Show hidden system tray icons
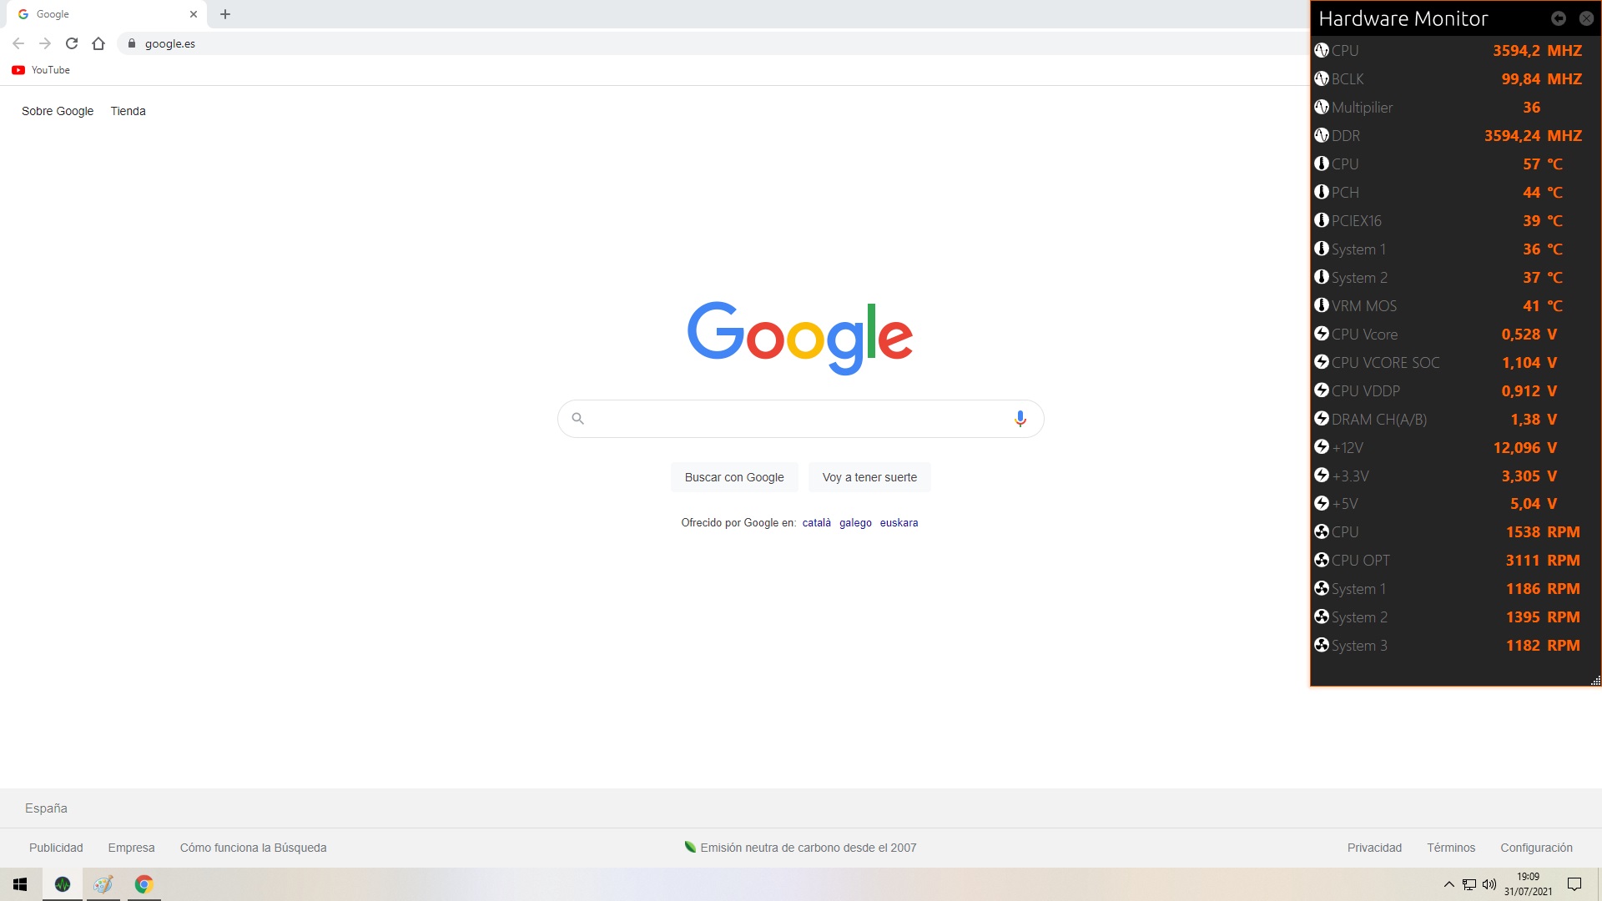Viewport: 1602px width, 901px height. pos(1449,884)
